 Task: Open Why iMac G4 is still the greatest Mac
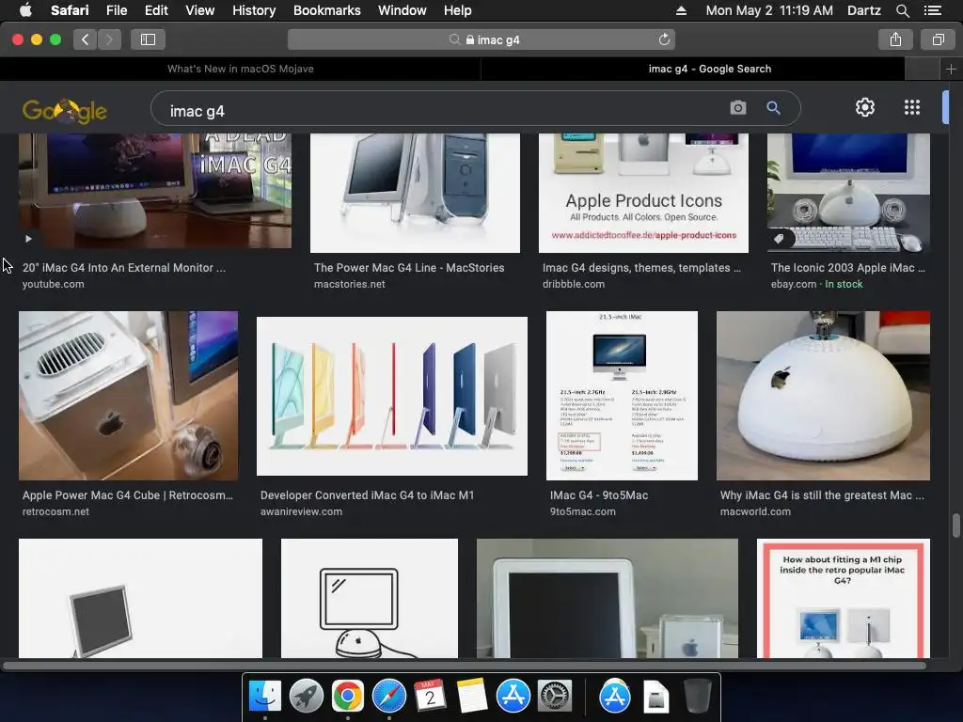tap(822, 494)
